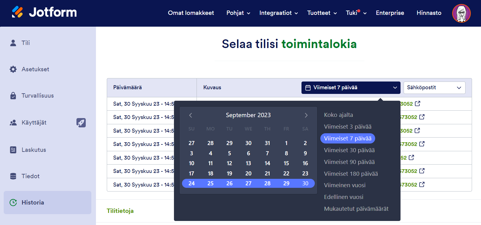Click the Asetukset gear icon
This screenshot has height=225, width=481.
pos(13,69)
